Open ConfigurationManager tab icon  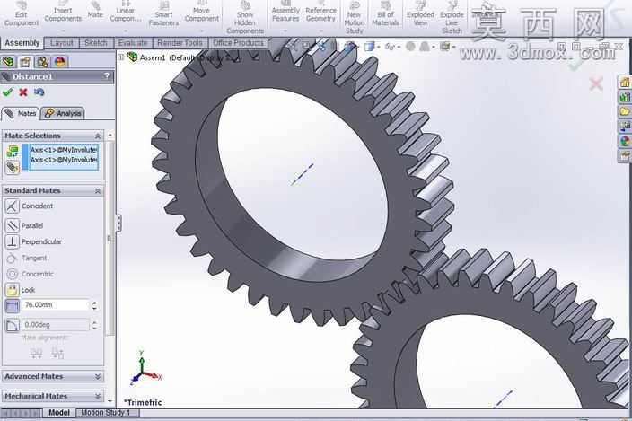[x=42, y=62]
